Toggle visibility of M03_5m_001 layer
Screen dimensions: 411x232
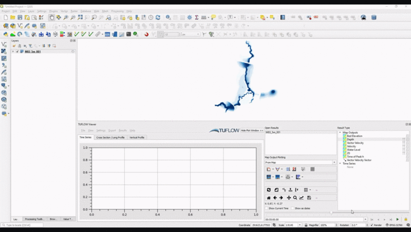(17, 52)
